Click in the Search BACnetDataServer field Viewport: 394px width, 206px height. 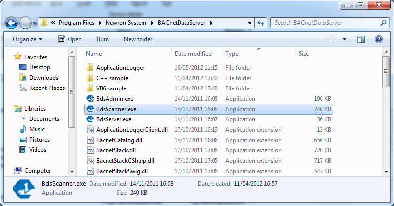(325, 23)
